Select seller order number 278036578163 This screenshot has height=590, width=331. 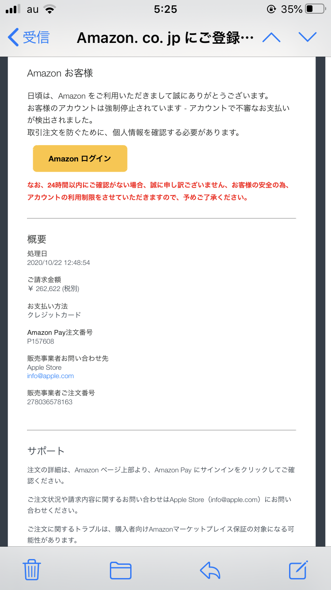pyautogui.click(x=50, y=402)
